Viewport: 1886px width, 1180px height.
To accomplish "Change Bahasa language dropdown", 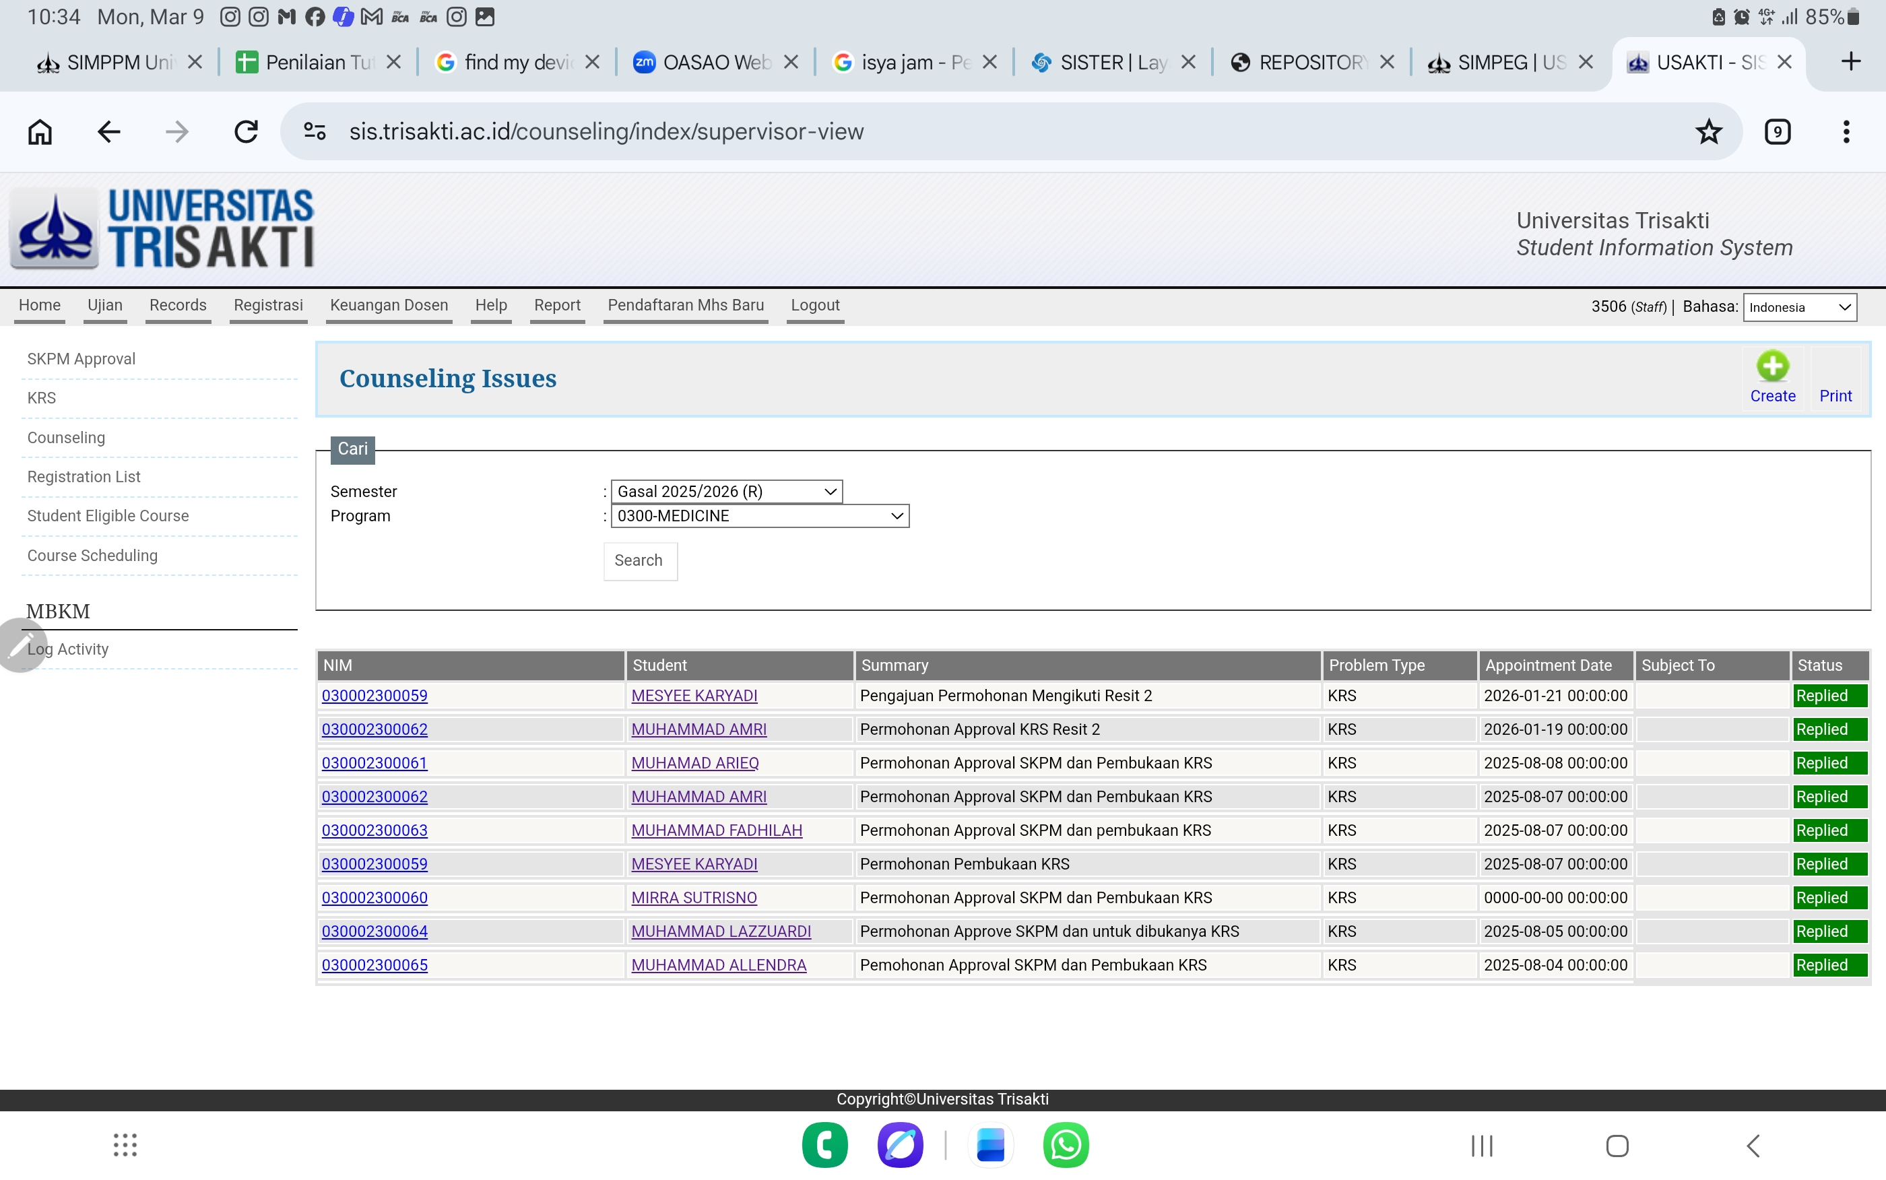I will click(1799, 306).
